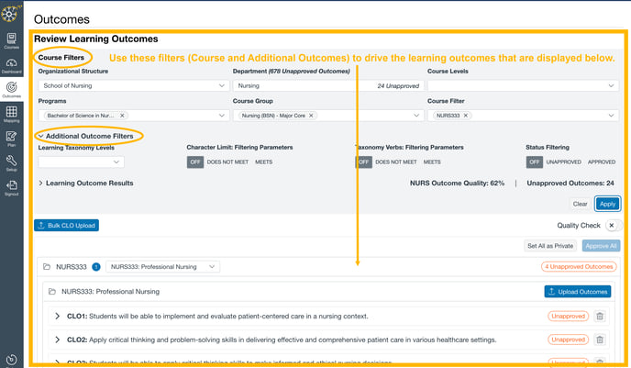Screen dimensions: 631x368
Task: Set Character Limit filter to DOES NOT MEET
Action: (x=227, y=162)
